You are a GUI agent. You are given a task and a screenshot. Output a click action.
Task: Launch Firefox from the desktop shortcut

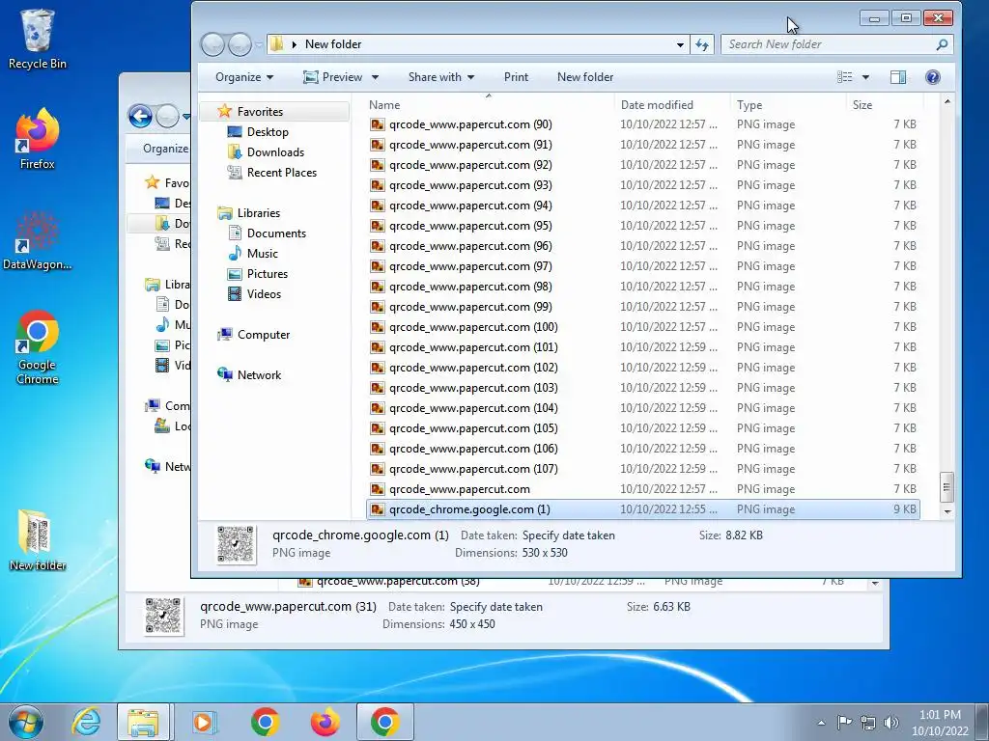coord(37,139)
